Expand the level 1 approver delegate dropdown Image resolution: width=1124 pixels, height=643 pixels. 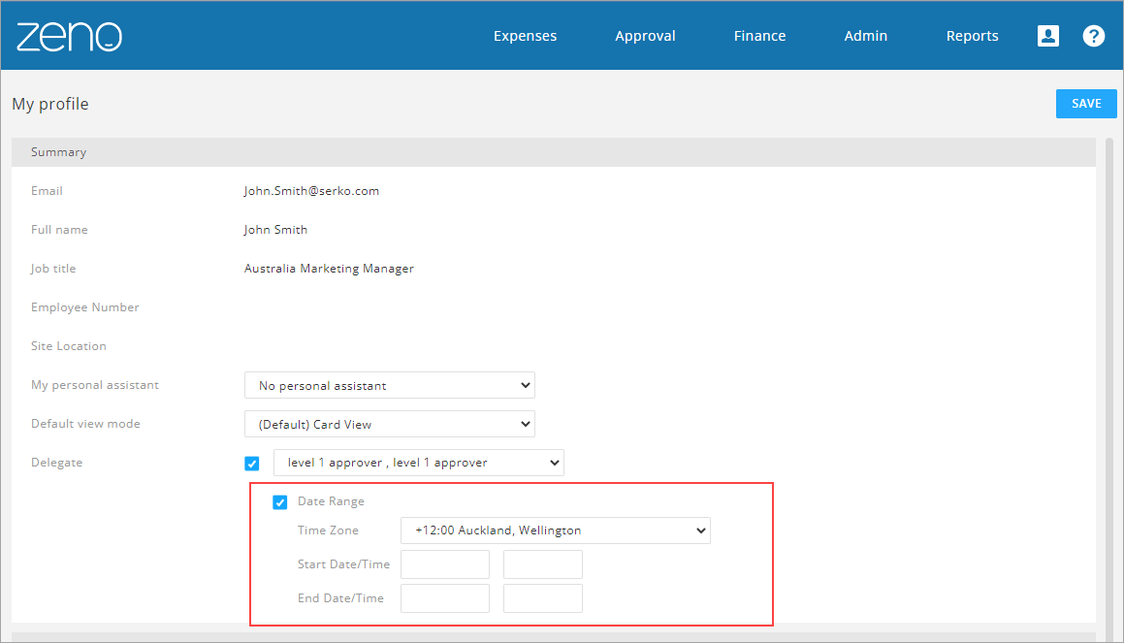pyautogui.click(x=419, y=463)
